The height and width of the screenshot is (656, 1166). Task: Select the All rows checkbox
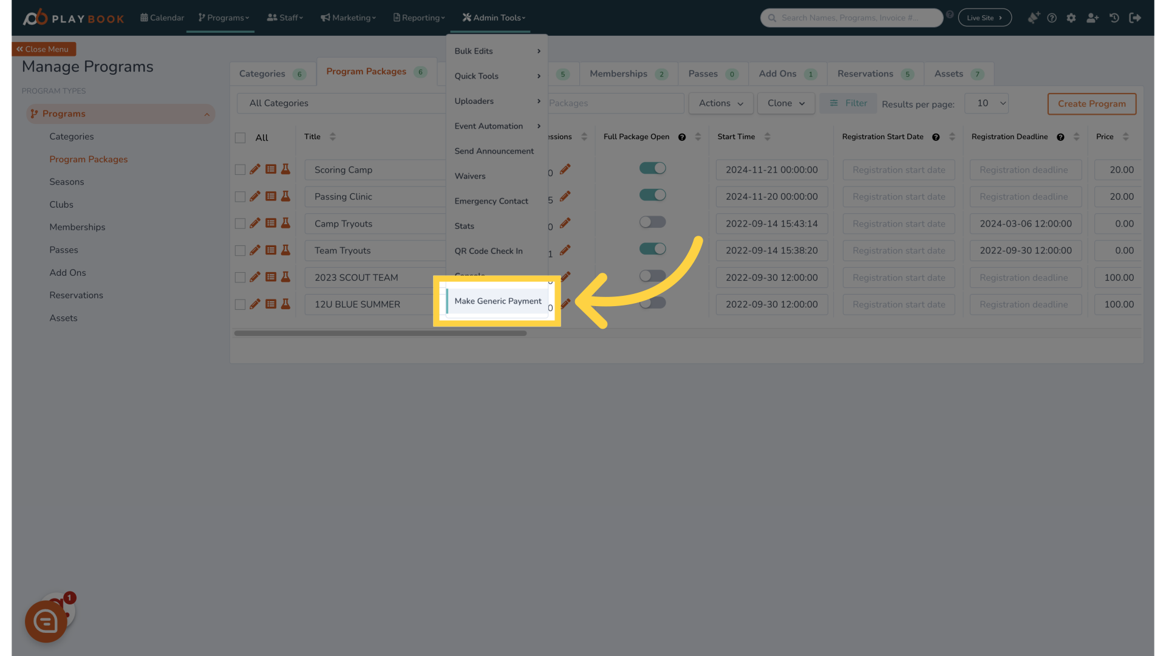coord(240,138)
